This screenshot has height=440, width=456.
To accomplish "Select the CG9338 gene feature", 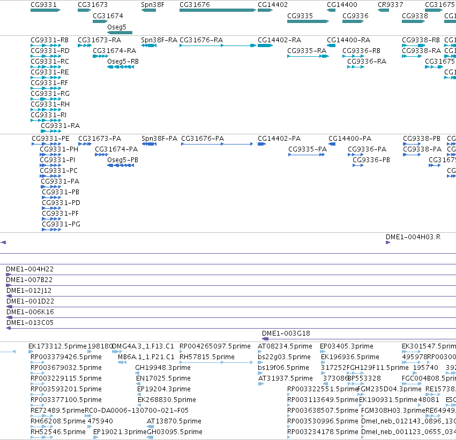I will click(x=413, y=21).
